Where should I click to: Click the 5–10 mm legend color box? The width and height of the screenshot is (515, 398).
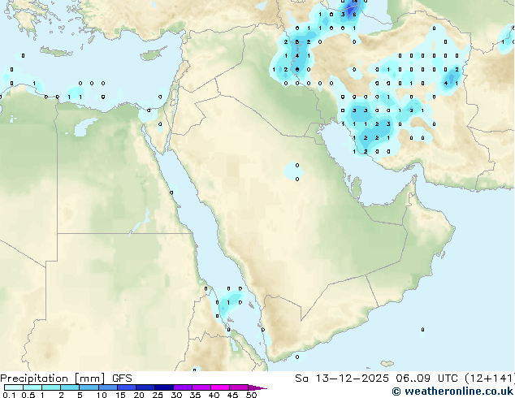(89, 387)
